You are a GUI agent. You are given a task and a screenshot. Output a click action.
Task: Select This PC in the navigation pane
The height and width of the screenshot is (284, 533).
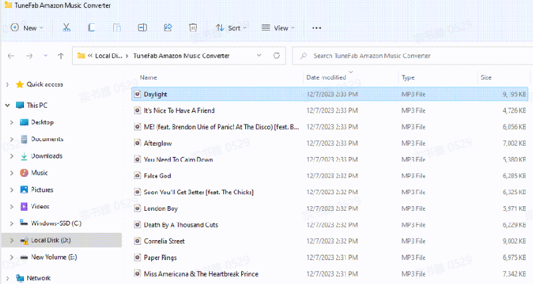37,105
